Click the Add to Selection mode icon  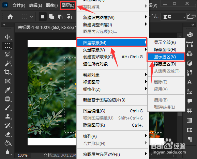(51, 17)
